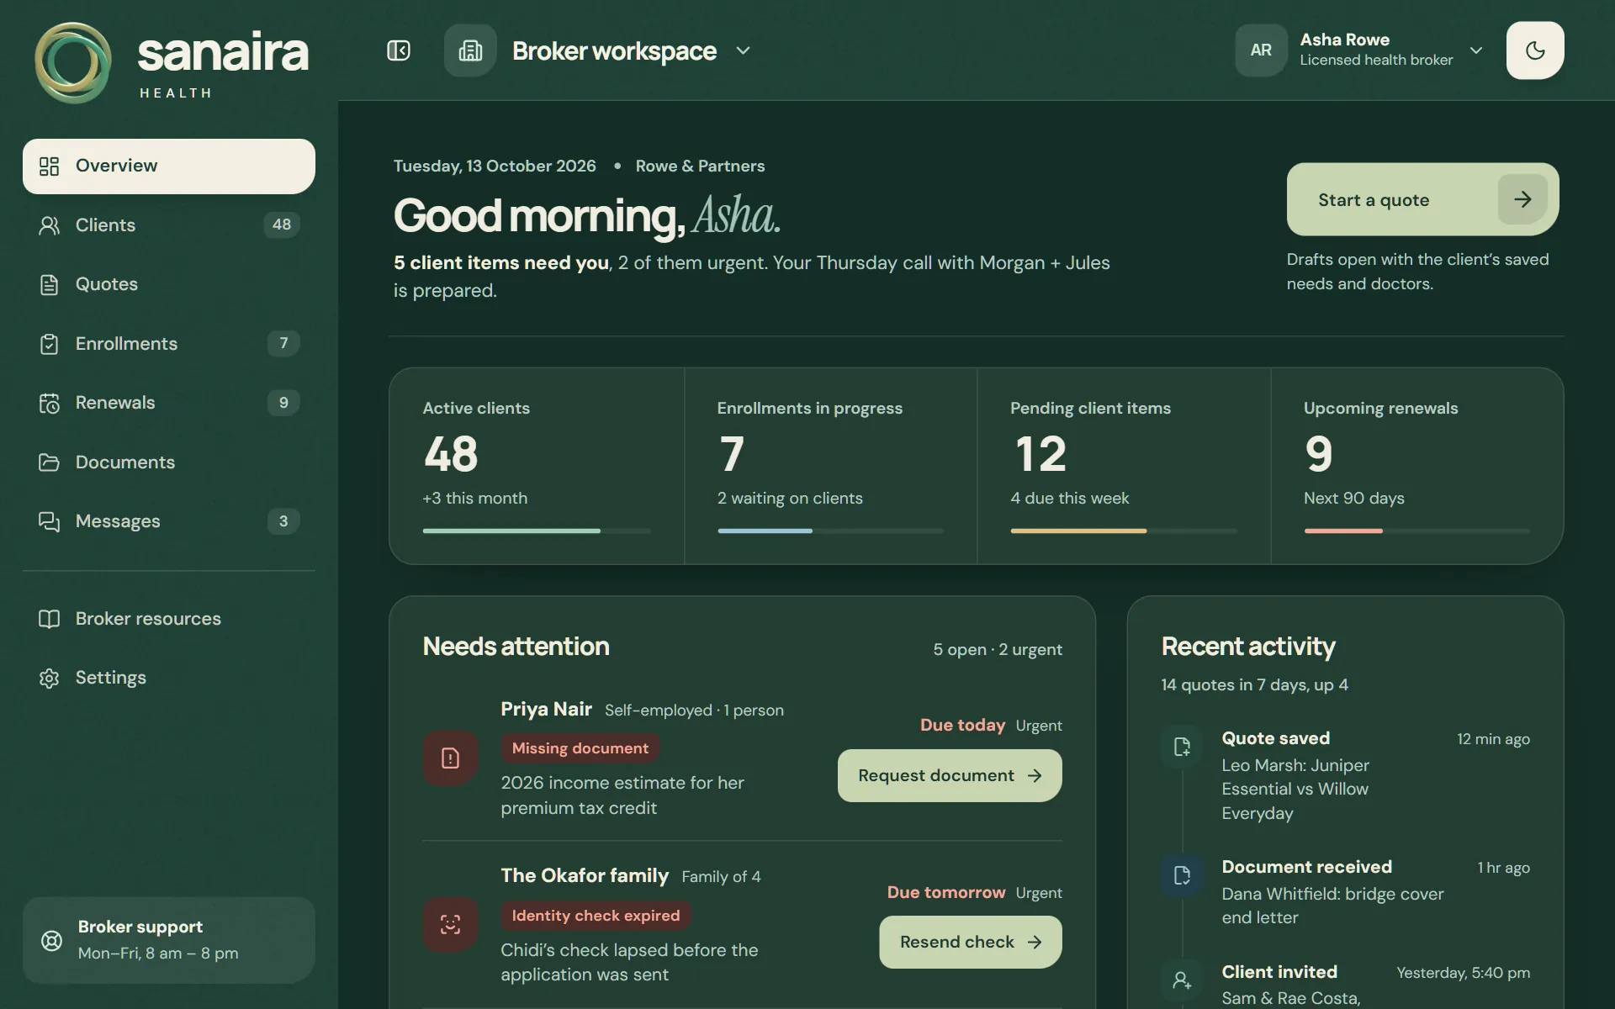Screen dimensions: 1615x1009
Task: Open the Upcoming renewals stat card
Action: 1417,466
